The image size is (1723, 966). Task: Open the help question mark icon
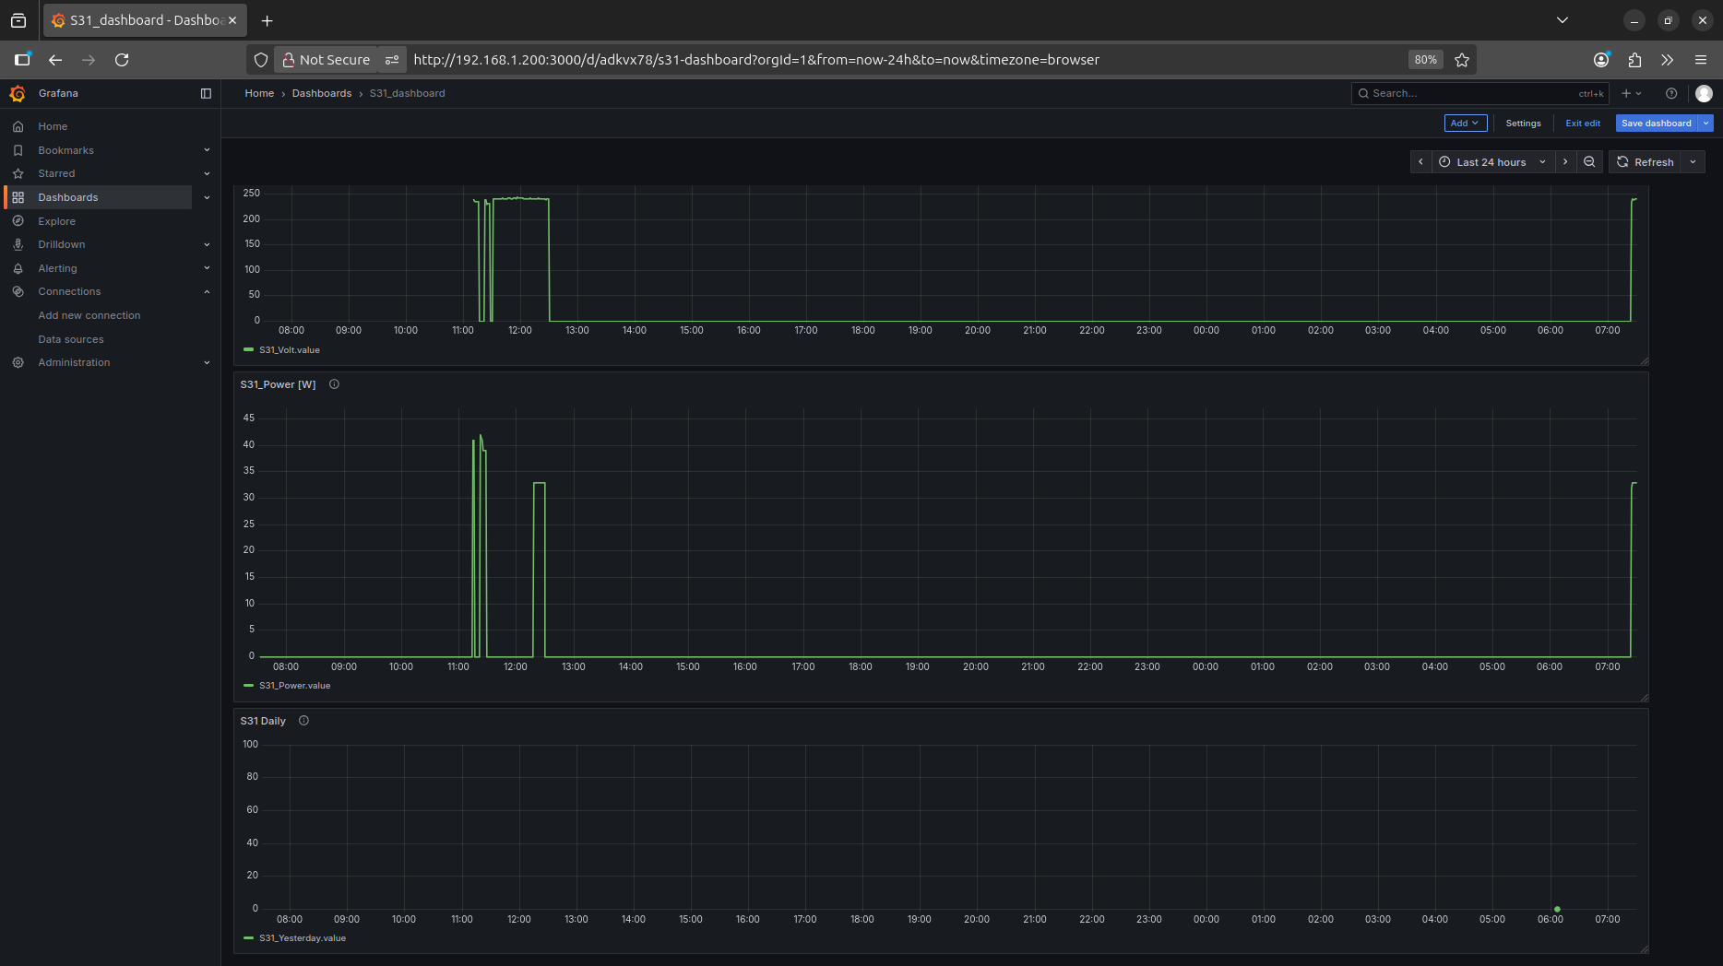point(1671,93)
